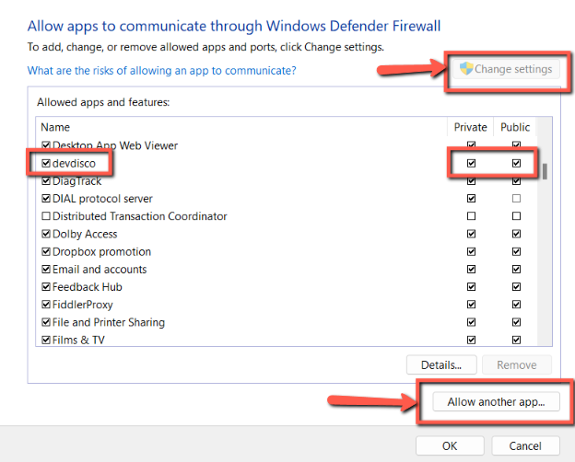Click the Private column header

click(x=471, y=127)
